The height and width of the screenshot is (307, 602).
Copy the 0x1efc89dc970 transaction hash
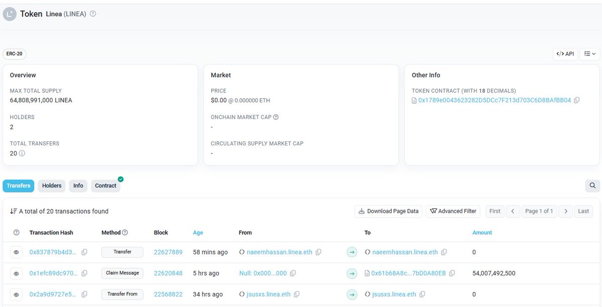tap(84, 273)
